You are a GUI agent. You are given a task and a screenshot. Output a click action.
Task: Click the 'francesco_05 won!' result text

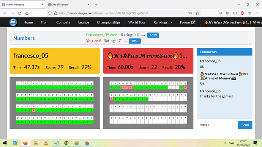102,35
